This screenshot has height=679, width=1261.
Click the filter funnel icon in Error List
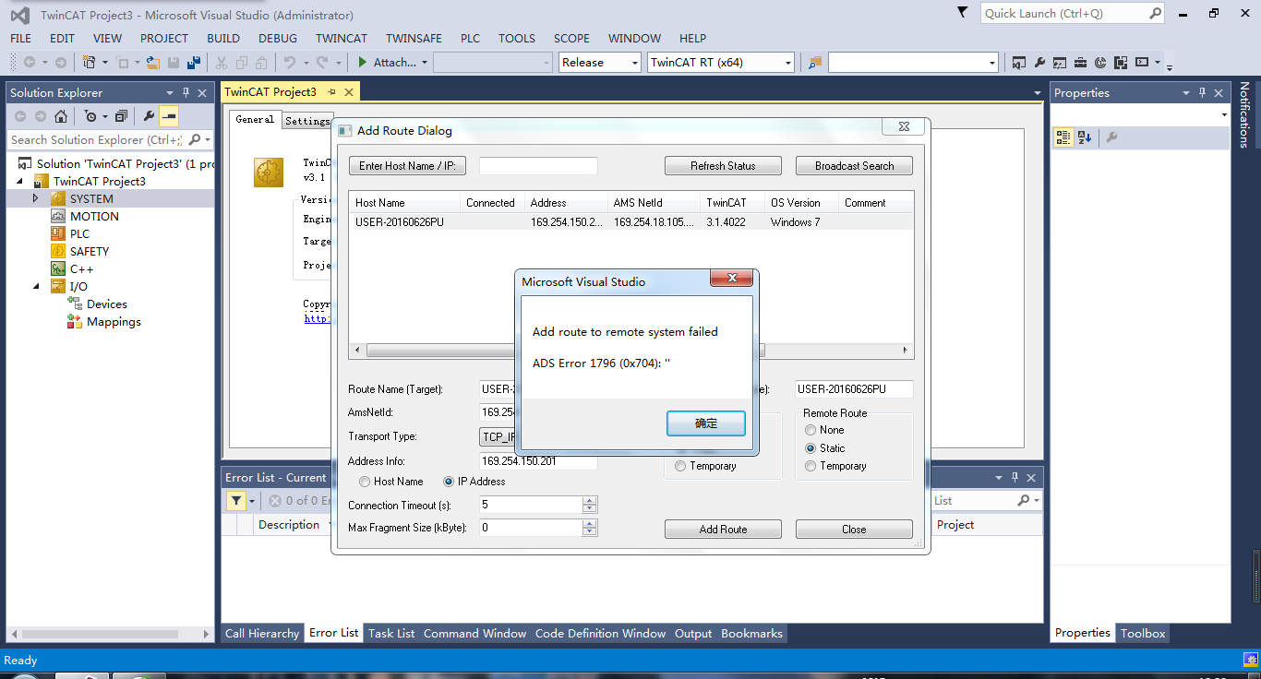(237, 501)
